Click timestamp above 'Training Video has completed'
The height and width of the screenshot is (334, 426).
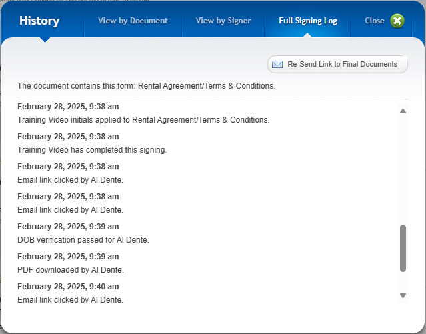68,137
